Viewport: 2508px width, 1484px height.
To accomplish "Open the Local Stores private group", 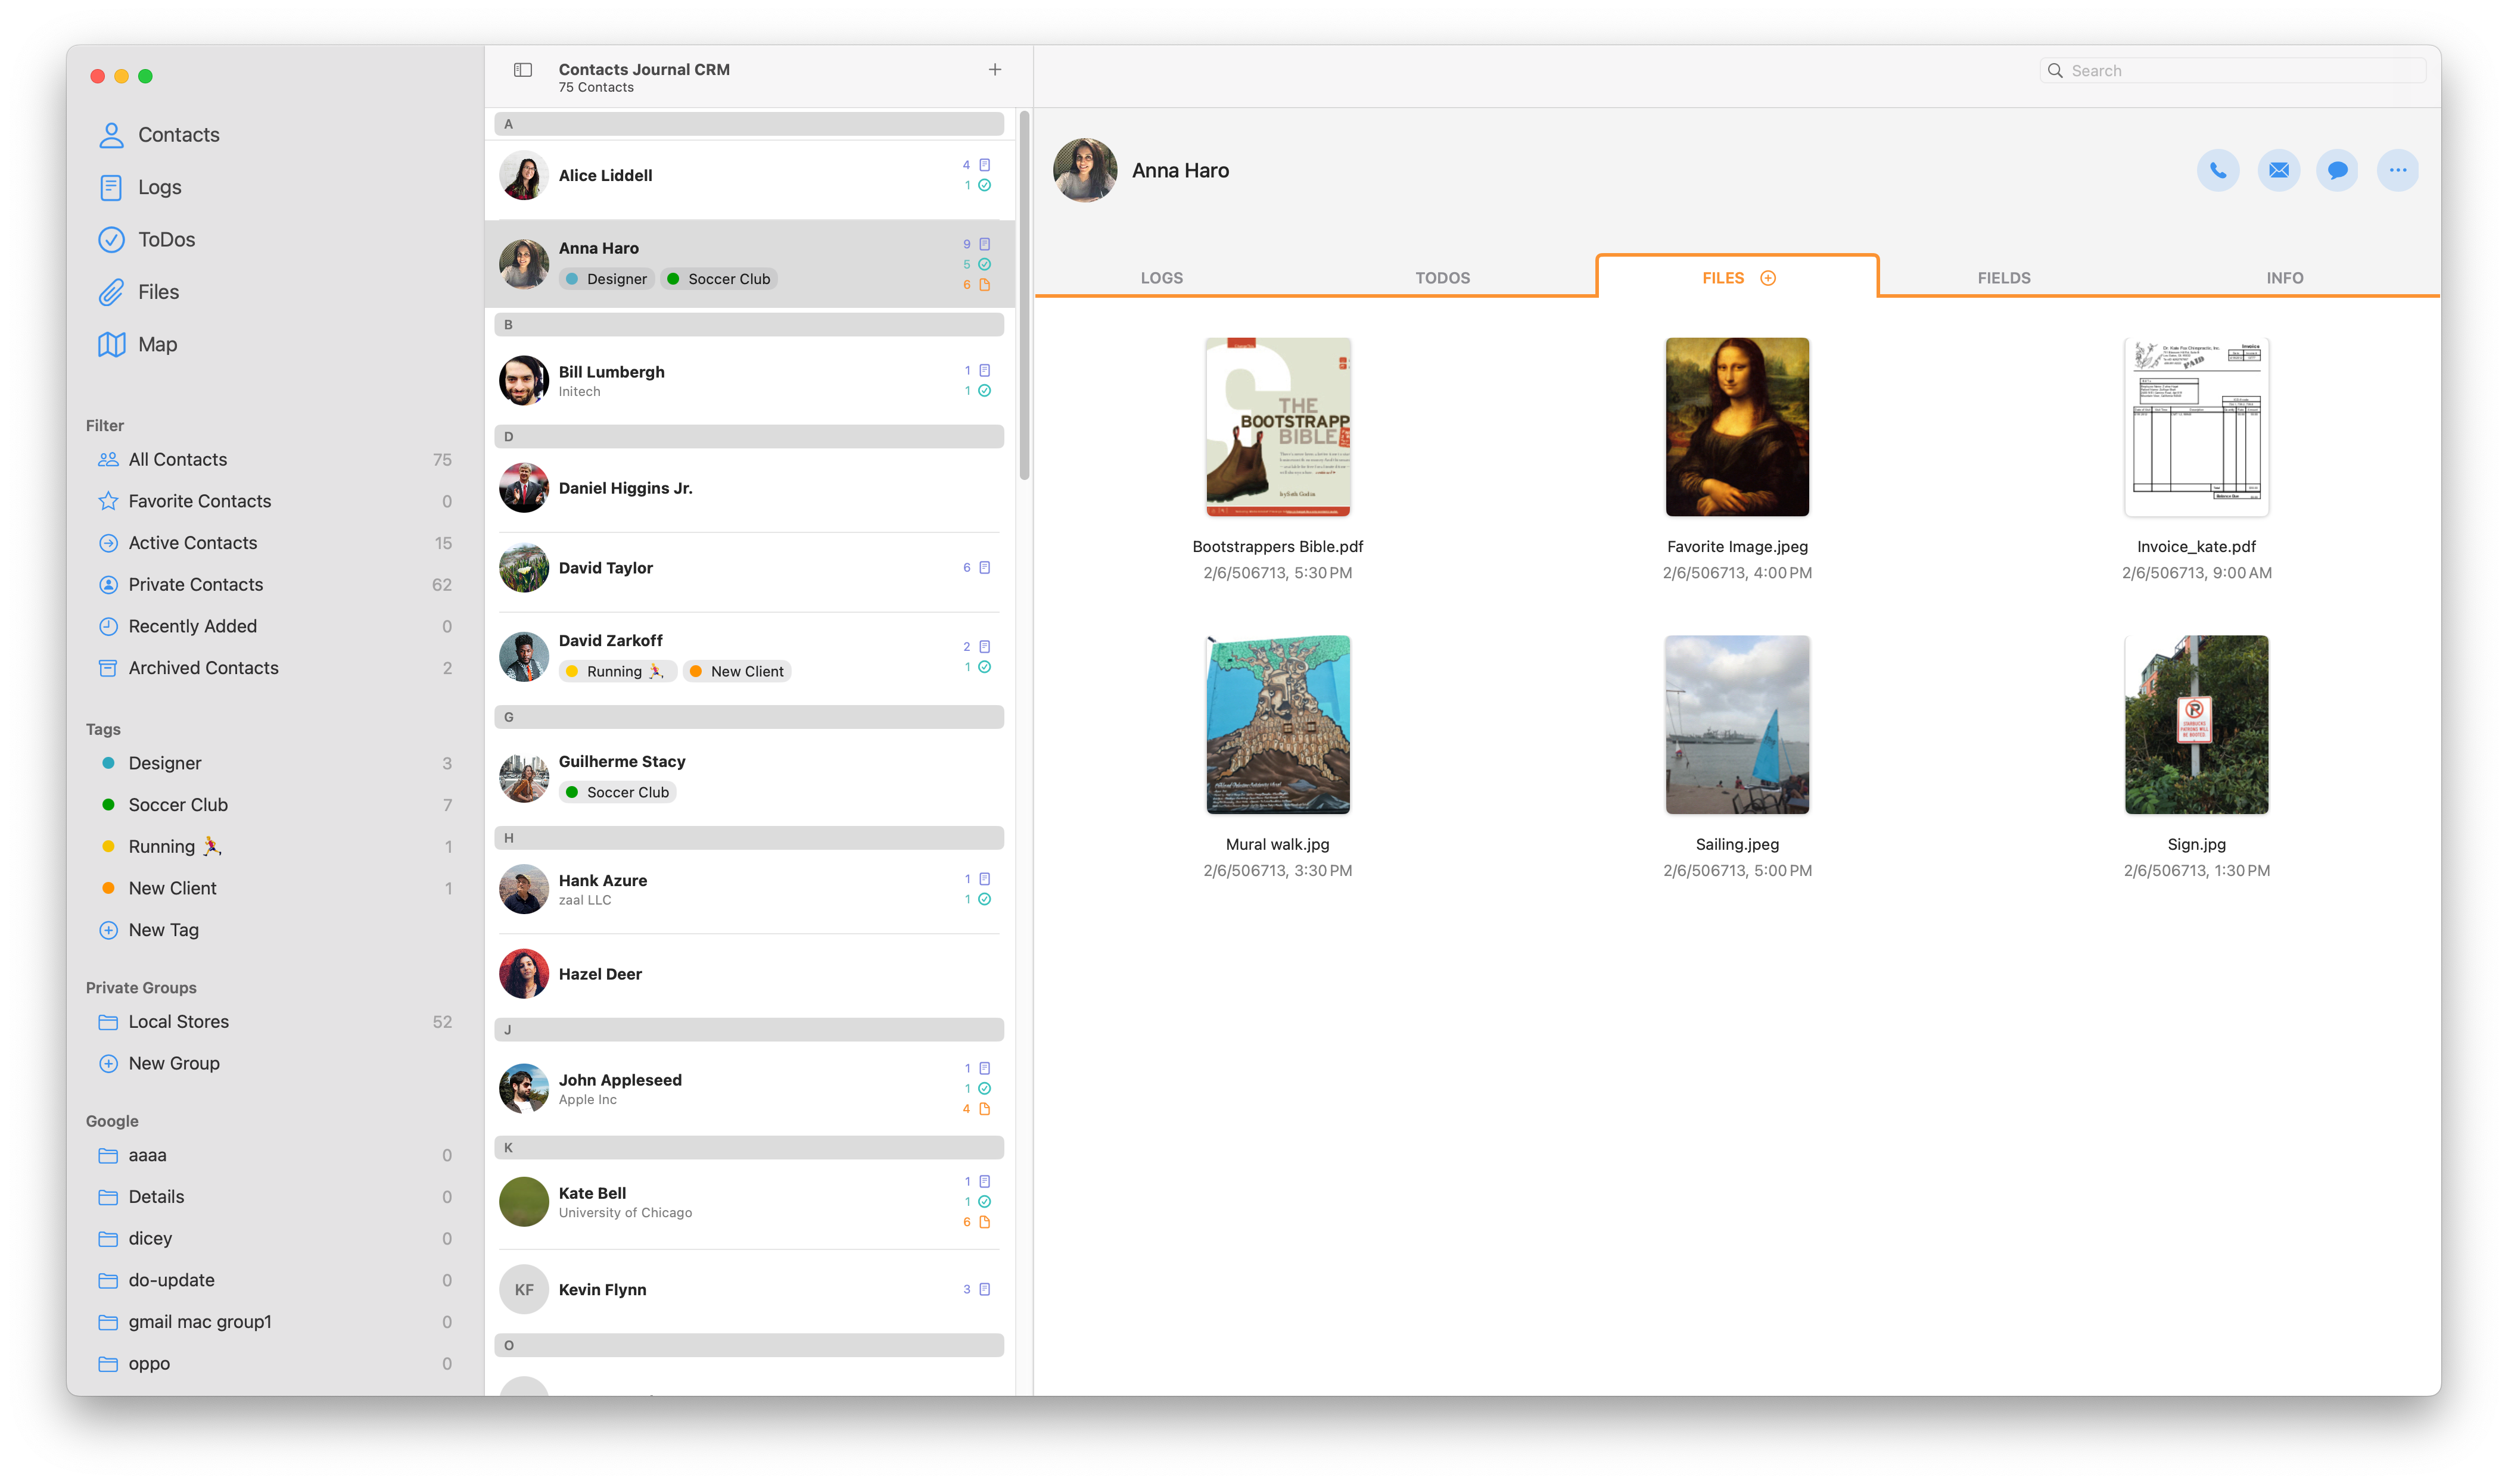I will [274, 1022].
